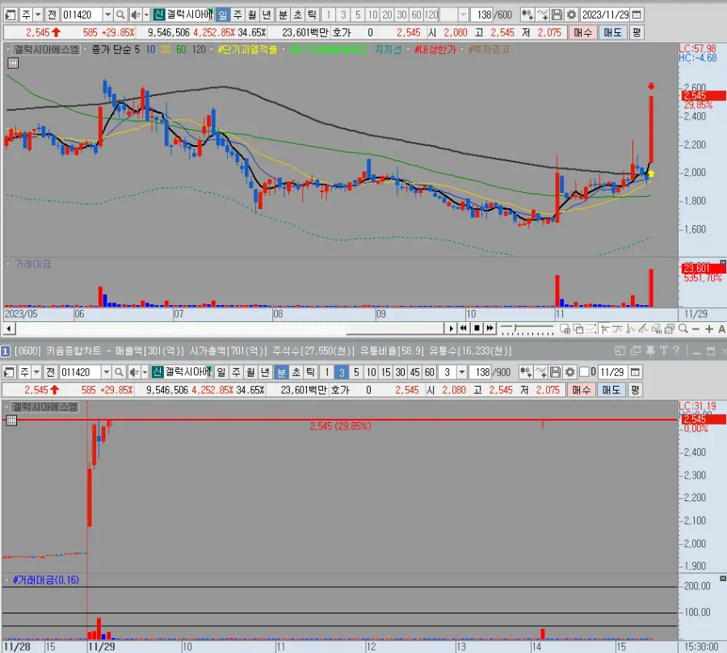
Task: Open stock search magnifier in bottom chart
Action: point(120,372)
